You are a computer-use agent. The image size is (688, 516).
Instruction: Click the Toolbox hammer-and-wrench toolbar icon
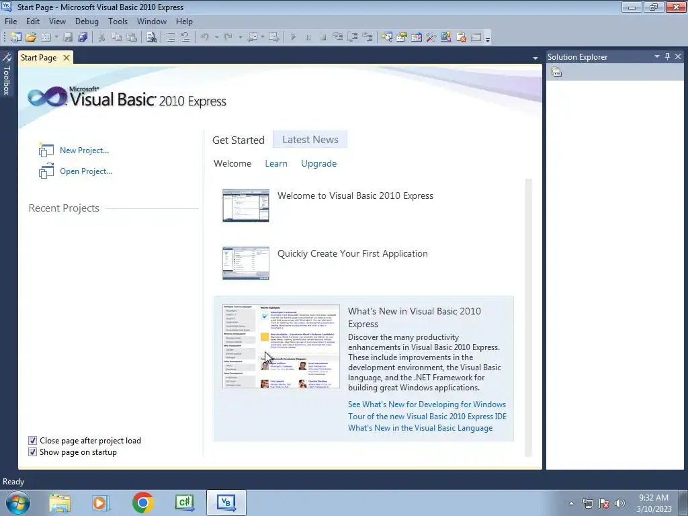[431, 38]
